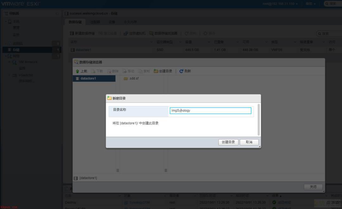This screenshot has height=209, width=342.
Task: Click the 下载 download icon in datastore browser
Action: pyautogui.click(x=93, y=71)
